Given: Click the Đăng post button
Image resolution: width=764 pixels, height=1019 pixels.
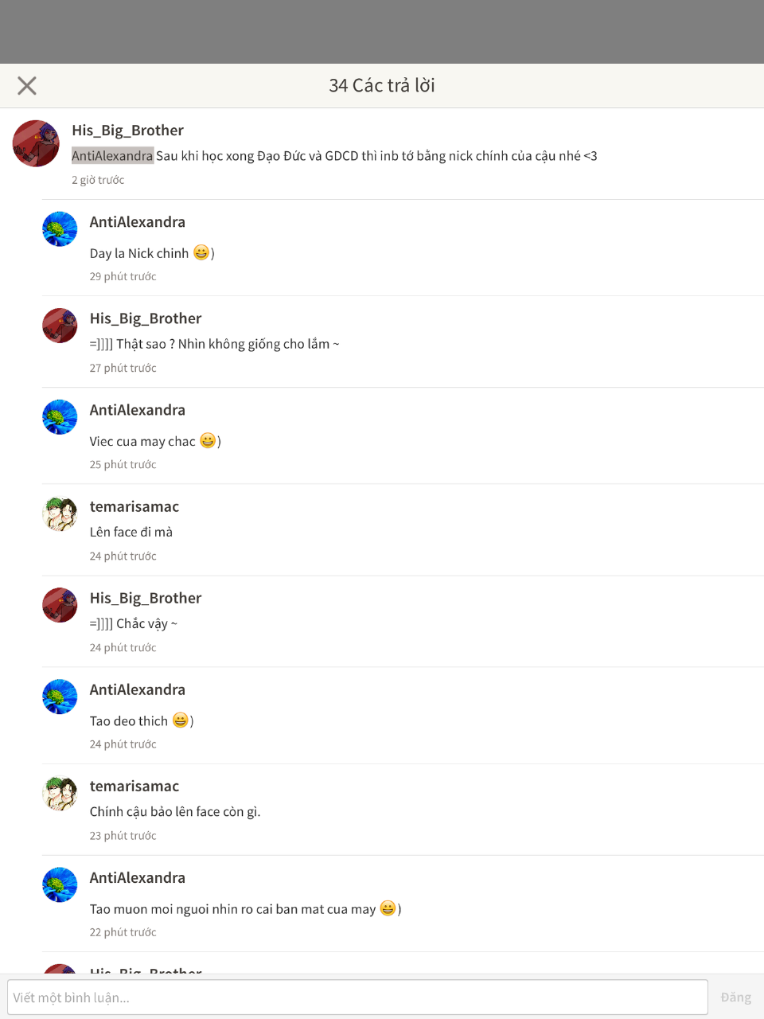Looking at the screenshot, I should pyautogui.click(x=736, y=998).
